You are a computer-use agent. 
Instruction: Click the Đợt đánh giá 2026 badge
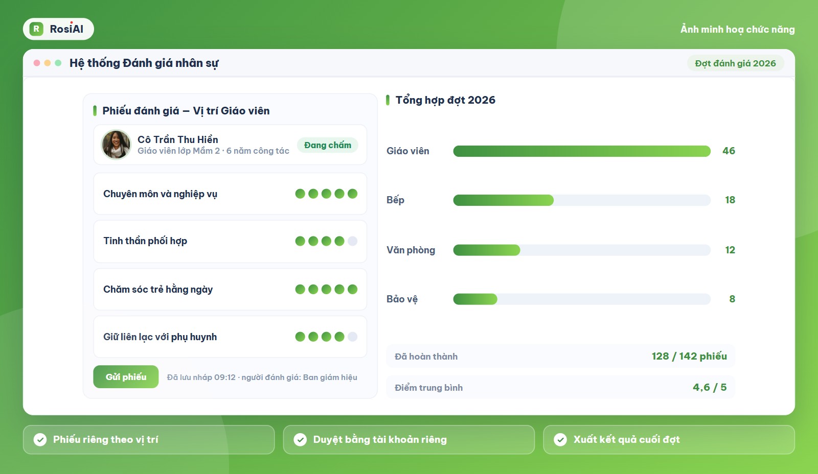735,63
